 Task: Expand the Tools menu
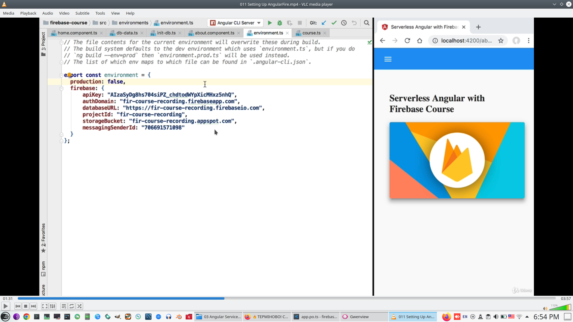pos(100,13)
